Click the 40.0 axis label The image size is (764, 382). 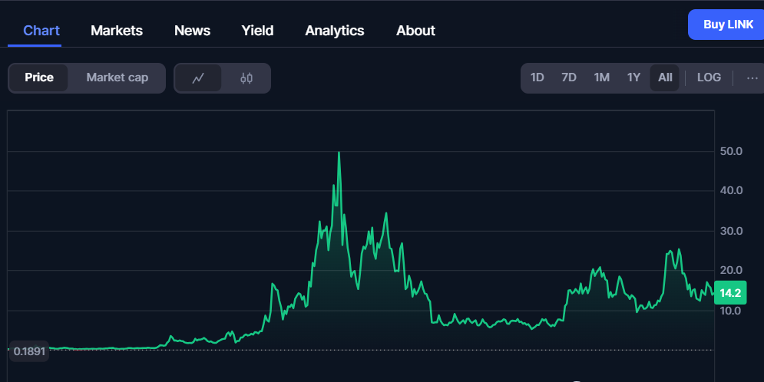click(731, 190)
